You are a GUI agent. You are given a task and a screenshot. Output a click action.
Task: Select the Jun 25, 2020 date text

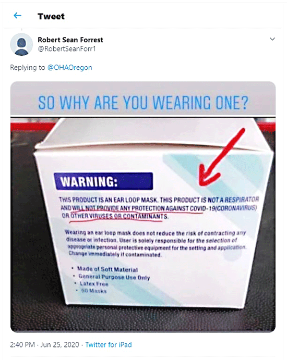tap(60, 344)
